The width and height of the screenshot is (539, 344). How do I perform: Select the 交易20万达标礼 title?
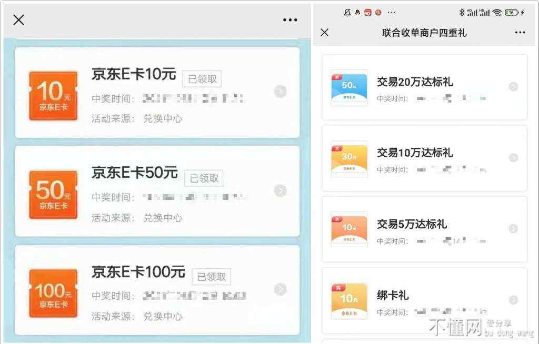[x=415, y=82]
